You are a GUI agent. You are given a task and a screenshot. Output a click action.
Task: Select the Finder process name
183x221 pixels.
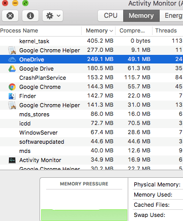click(x=27, y=96)
